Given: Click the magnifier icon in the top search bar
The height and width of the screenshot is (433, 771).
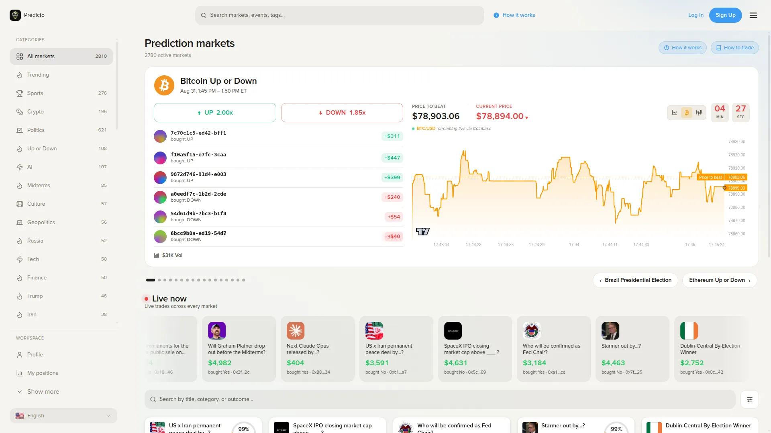Looking at the screenshot, I should (x=204, y=15).
